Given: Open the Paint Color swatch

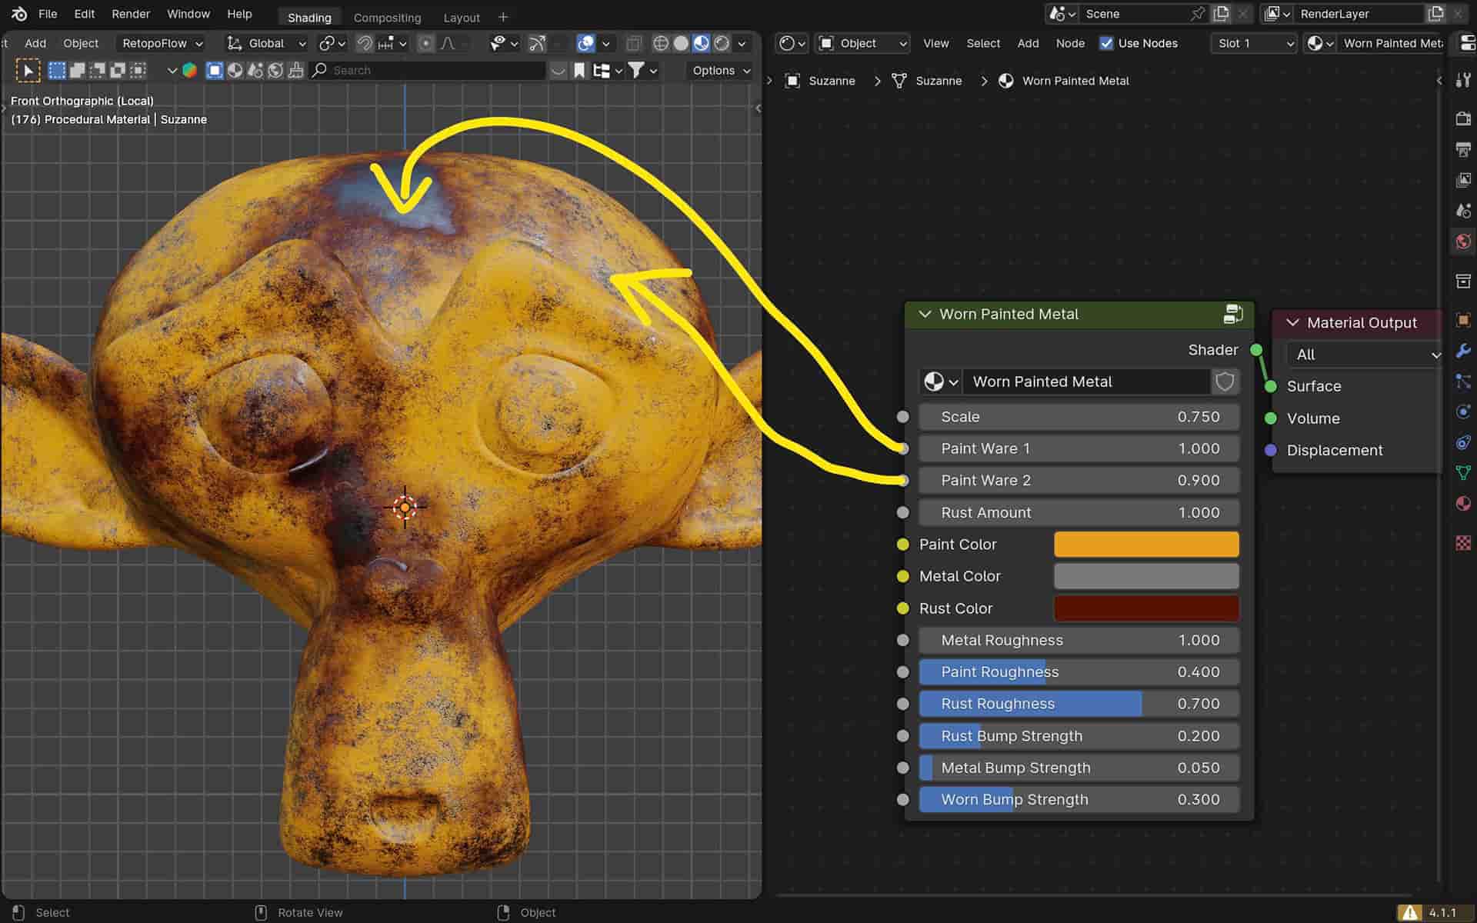Looking at the screenshot, I should 1145,544.
